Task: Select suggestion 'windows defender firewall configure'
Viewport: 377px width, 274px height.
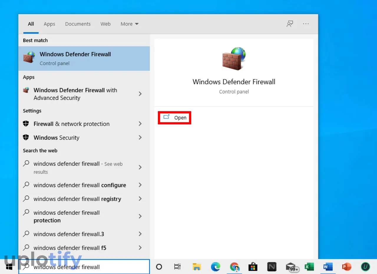Action: [80, 185]
